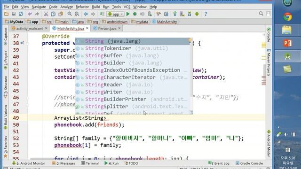Close the MainActivity.java tab

point(87,28)
